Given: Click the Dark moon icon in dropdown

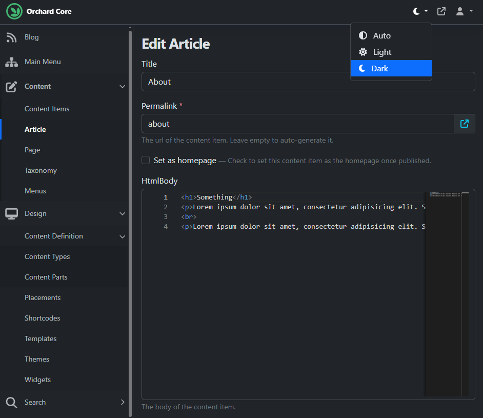Looking at the screenshot, I should (362, 68).
